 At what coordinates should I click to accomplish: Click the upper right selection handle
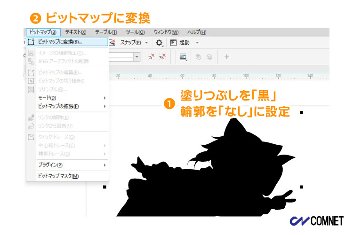(301, 112)
